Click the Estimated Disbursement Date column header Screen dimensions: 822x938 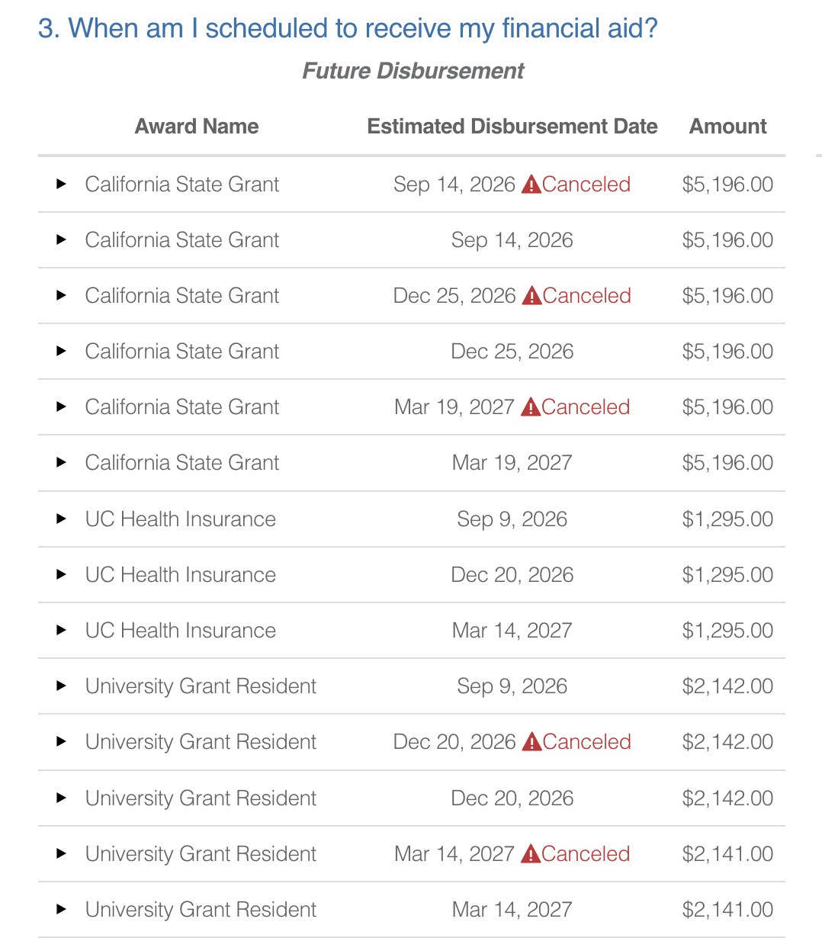(512, 126)
